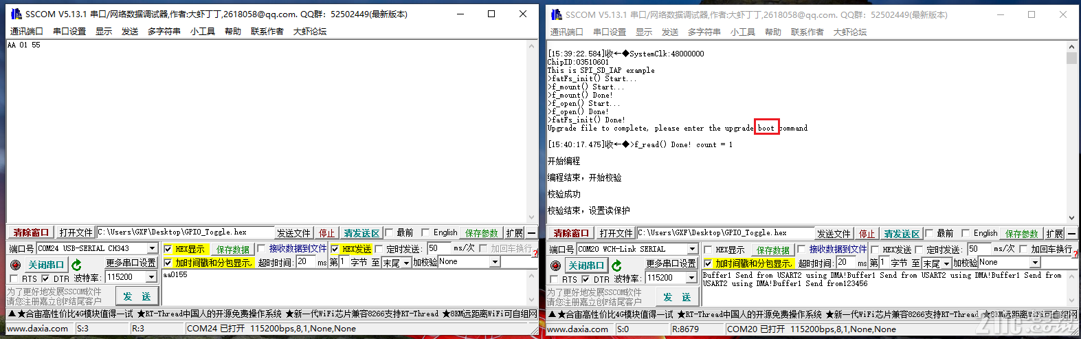
Task: Click 扩展 expand button in right window
Action: pyautogui.click(x=1055, y=234)
